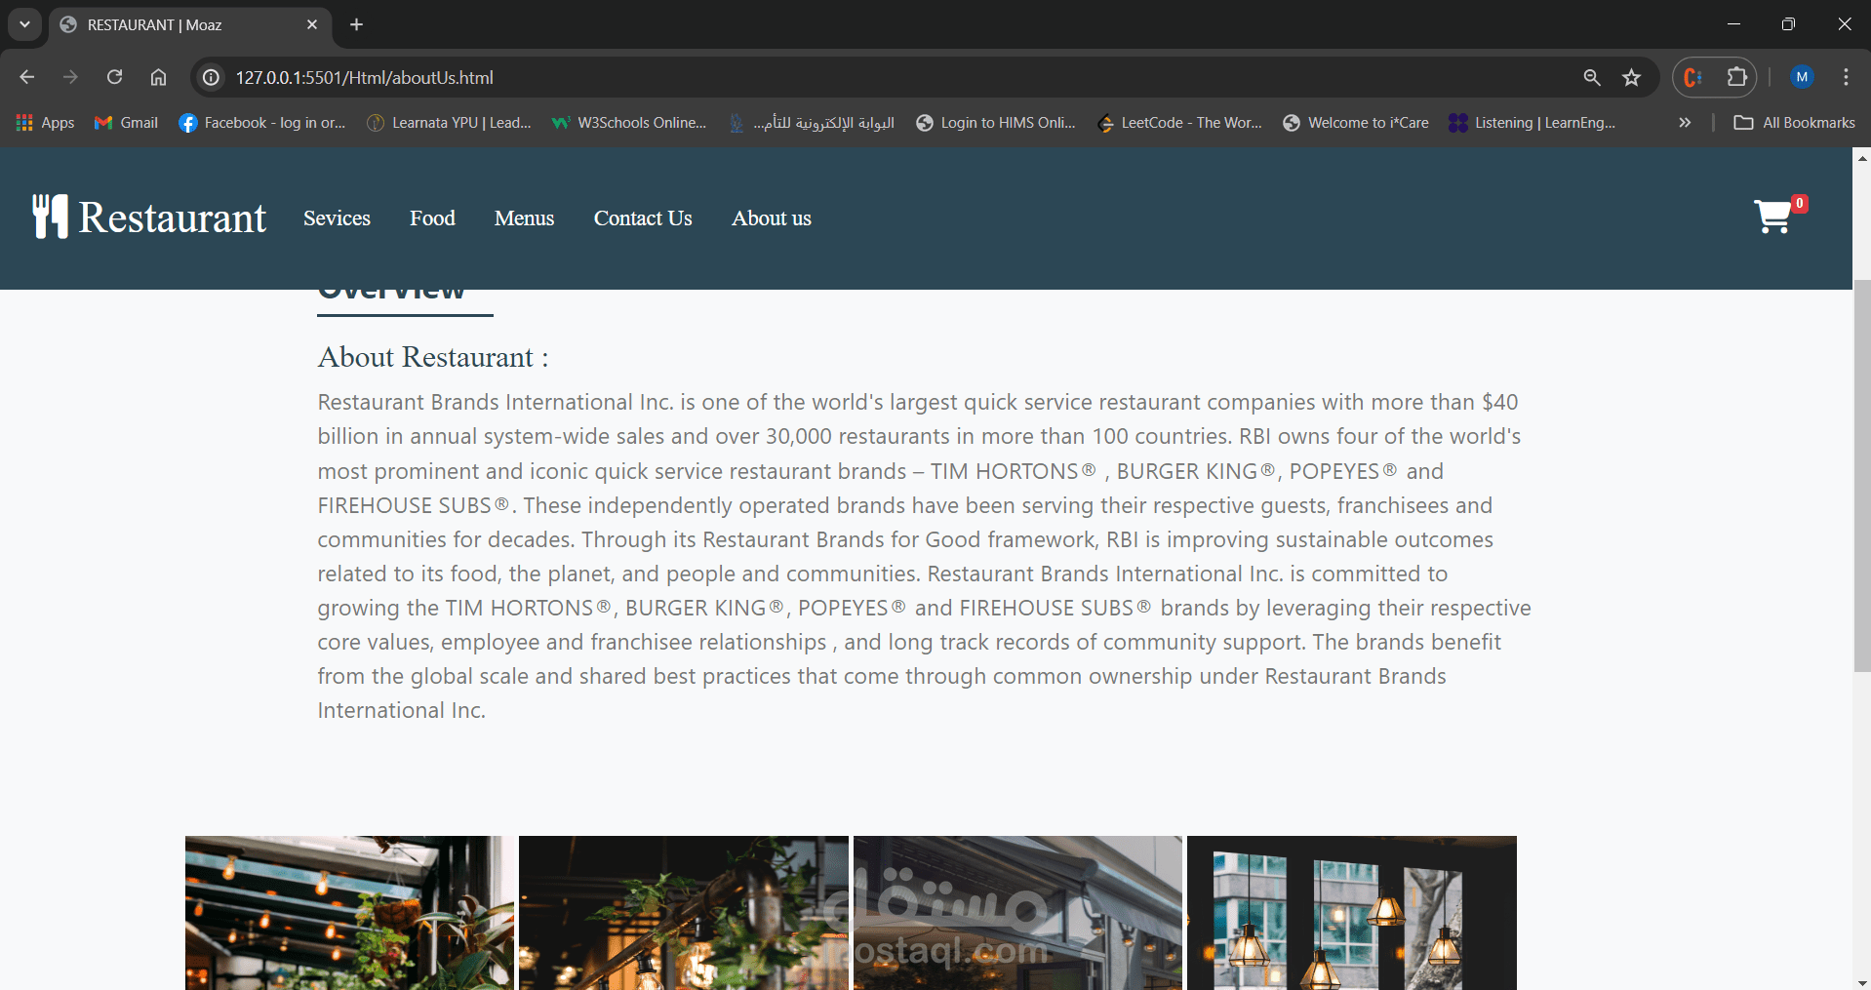The width and height of the screenshot is (1871, 990).
Task: Open the Login to HIMS Online bookmark
Action: point(996,123)
